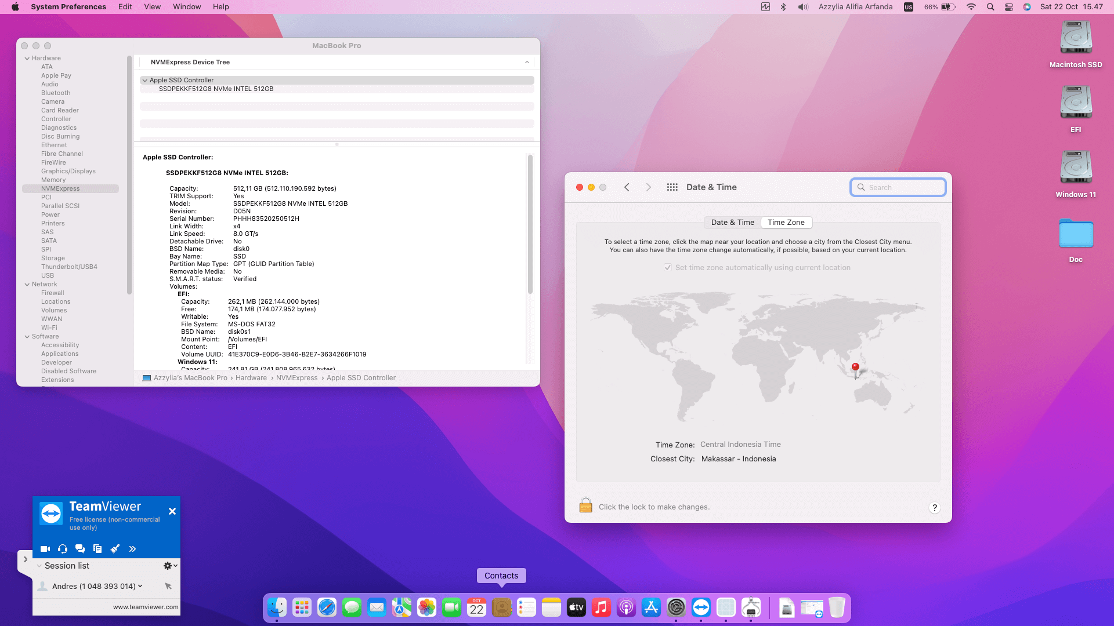Open Photos in the Dock
Image resolution: width=1114 pixels, height=626 pixels.
pos(426,607)
